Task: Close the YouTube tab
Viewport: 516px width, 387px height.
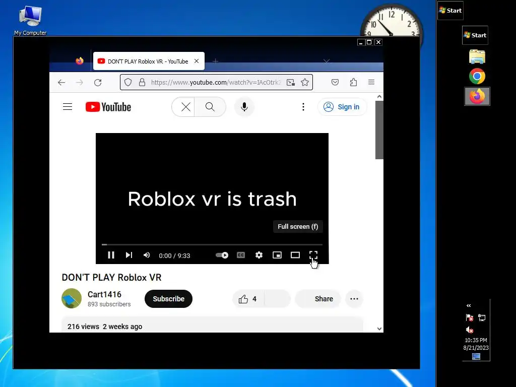Action: click(197, 61)
